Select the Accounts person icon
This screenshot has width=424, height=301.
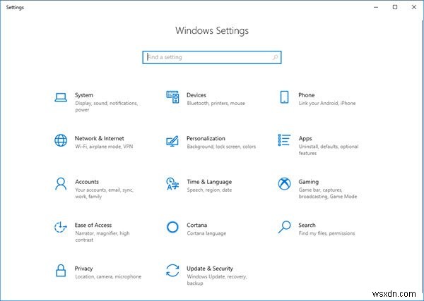coord(61,183)
